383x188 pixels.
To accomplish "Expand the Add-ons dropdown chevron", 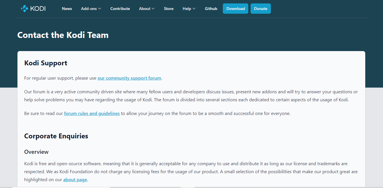I will (100, 9).
